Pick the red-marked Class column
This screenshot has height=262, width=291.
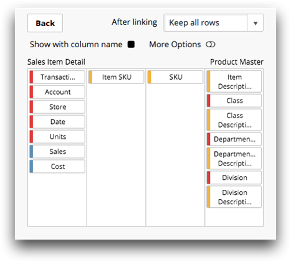(234, 101)
